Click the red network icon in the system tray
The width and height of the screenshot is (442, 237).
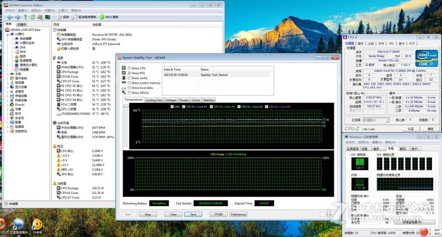click(x=424, y=232)
